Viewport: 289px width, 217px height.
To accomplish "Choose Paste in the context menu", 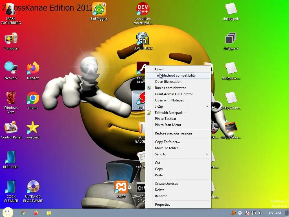I will coord(178,175).
